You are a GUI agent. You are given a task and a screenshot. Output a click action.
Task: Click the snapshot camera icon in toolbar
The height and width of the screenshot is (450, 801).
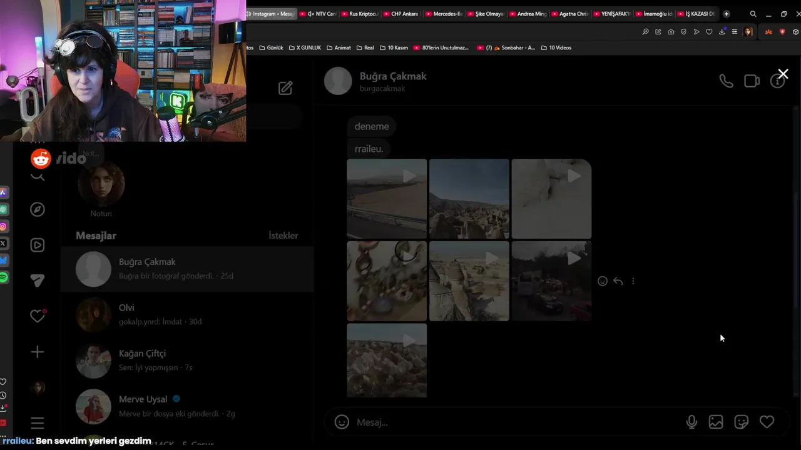[x=671, y=32]
